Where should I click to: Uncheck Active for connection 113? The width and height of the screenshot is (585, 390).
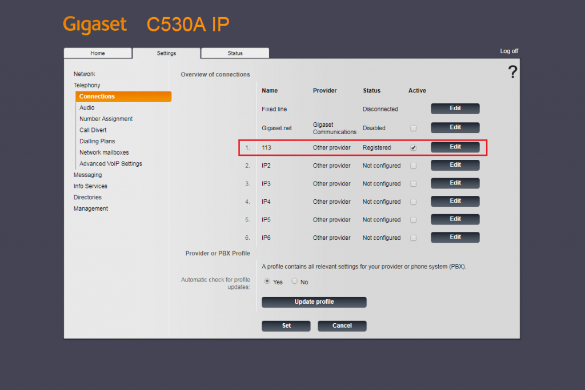[414, 148]
